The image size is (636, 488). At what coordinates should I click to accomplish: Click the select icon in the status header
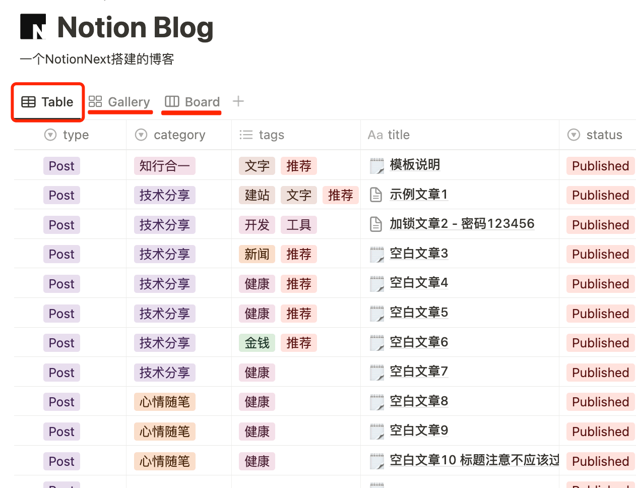[574, 135]
